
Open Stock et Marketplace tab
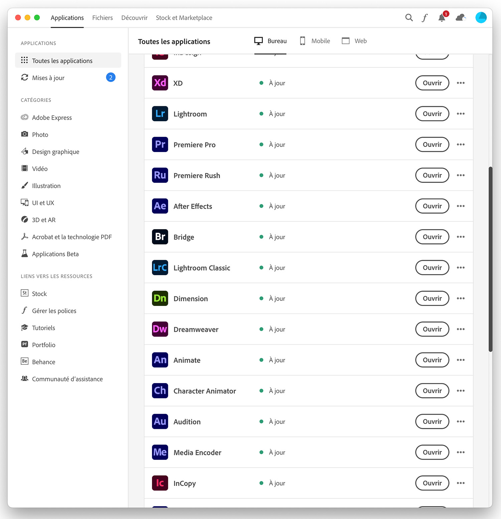click(x=184, y=18)
